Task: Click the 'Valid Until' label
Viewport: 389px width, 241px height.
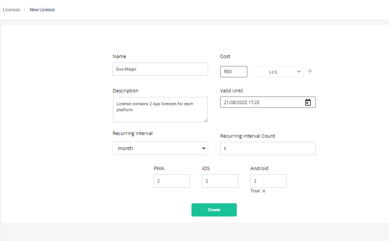Action: 232,91
